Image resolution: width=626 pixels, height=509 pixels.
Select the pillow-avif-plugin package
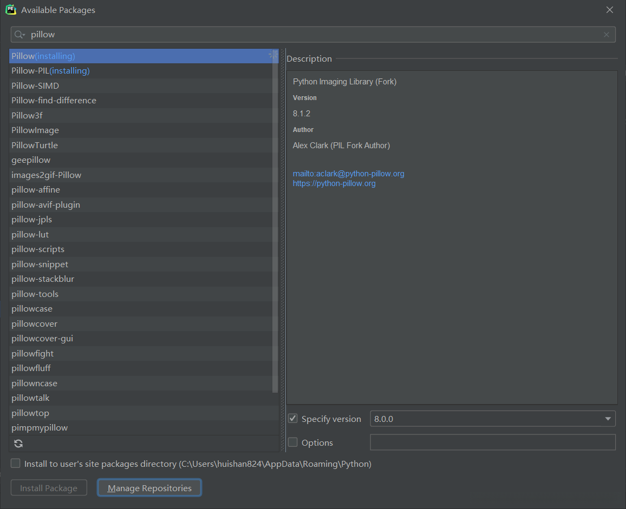click(144, 204)
